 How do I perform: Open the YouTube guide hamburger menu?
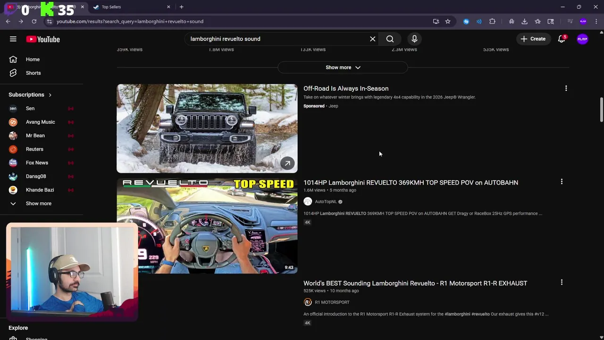(x=13, y=39)
